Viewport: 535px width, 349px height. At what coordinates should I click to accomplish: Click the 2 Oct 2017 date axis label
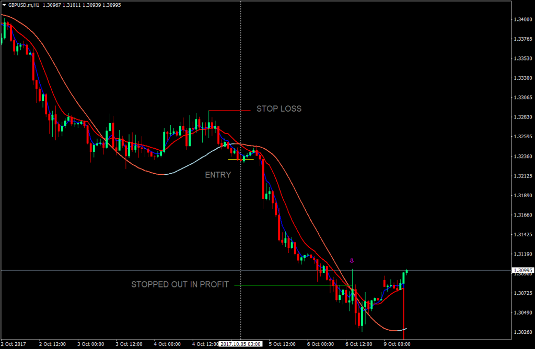click(x=13, y=344)
